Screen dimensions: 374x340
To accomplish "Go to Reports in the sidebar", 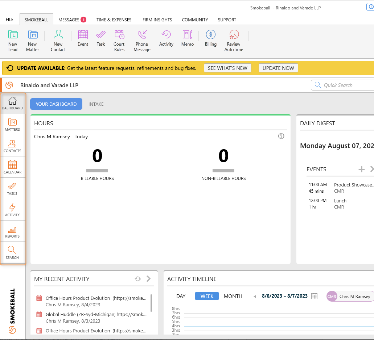I will [x=13, y=231].
